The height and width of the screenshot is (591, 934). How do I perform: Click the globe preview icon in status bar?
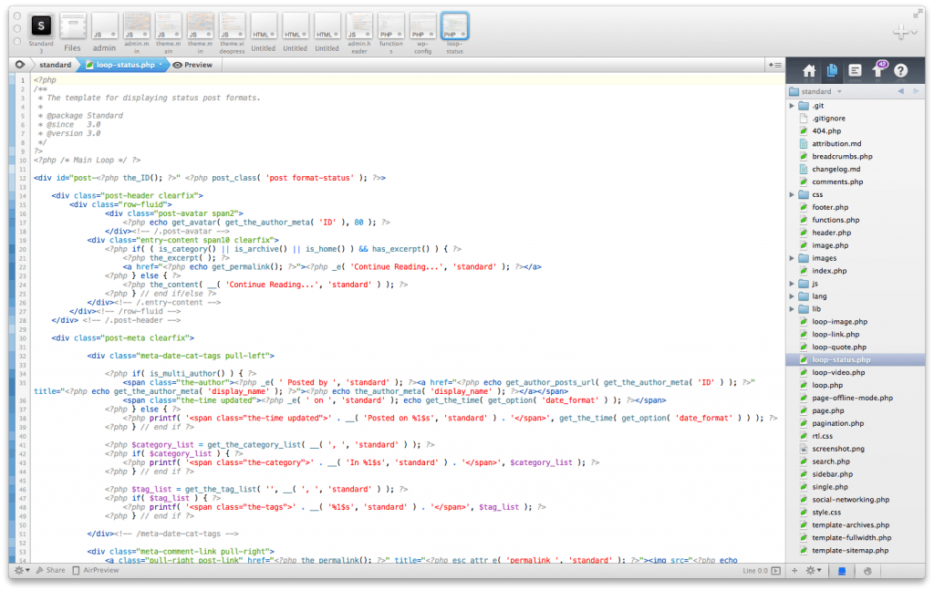click(x=868, y=571)
